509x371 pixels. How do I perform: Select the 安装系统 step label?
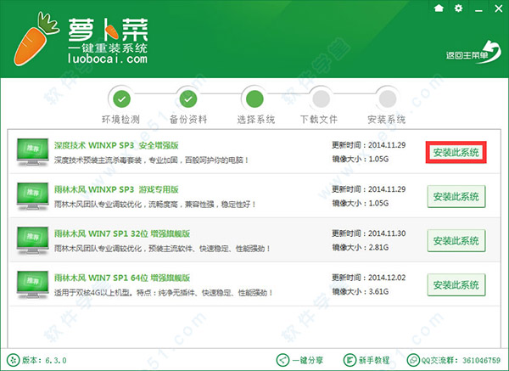(386, 120)
